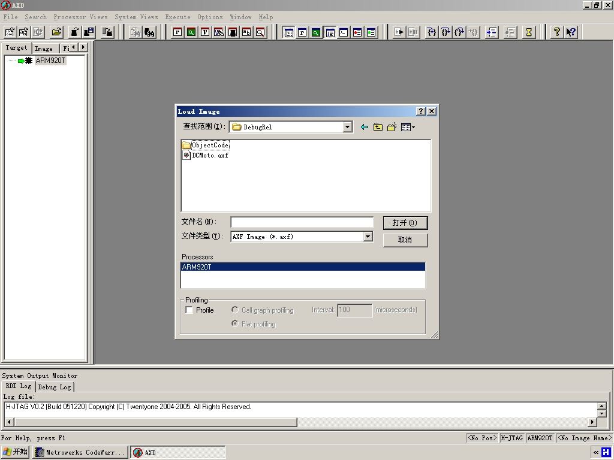The width and height of the screenshot is (614, 460).
Task: Open the File menu
Action: [x=11, y=17]
